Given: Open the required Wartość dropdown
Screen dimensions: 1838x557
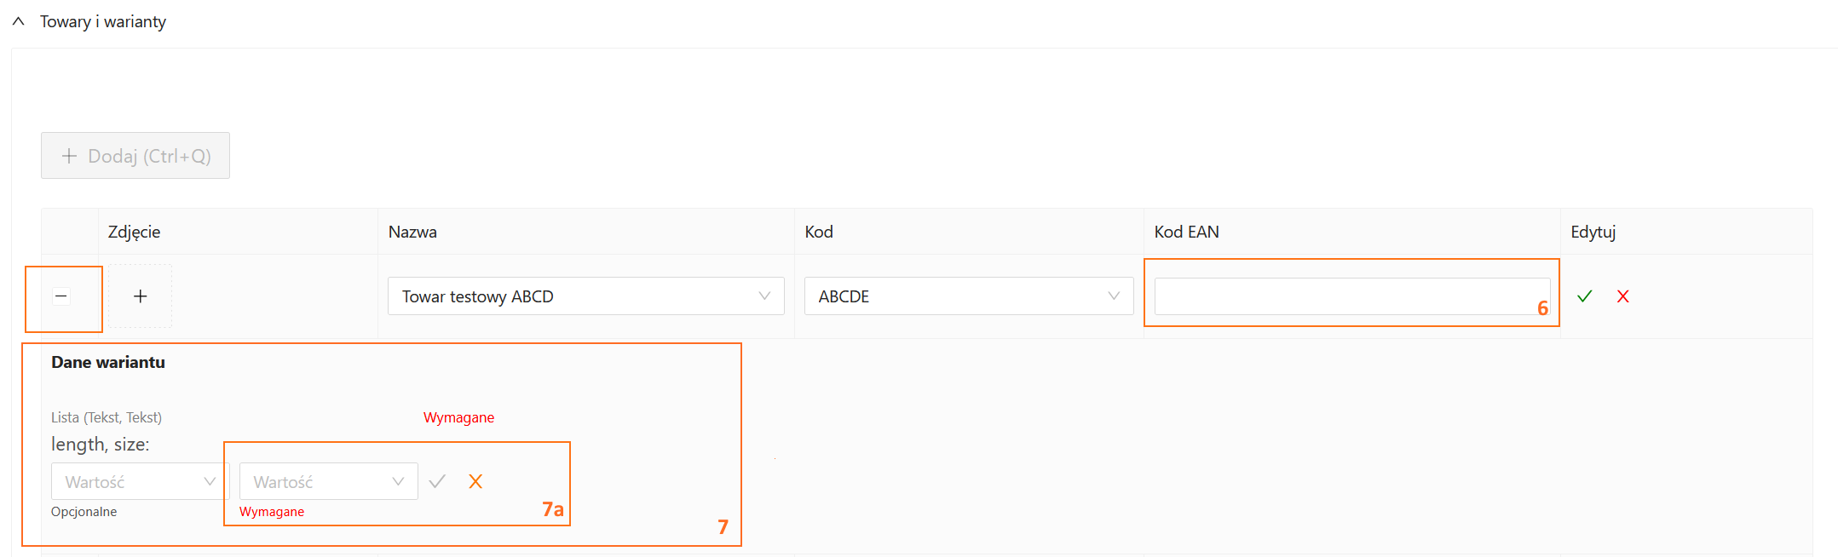Looking at the screenshot, I should [x=328, y=482].
